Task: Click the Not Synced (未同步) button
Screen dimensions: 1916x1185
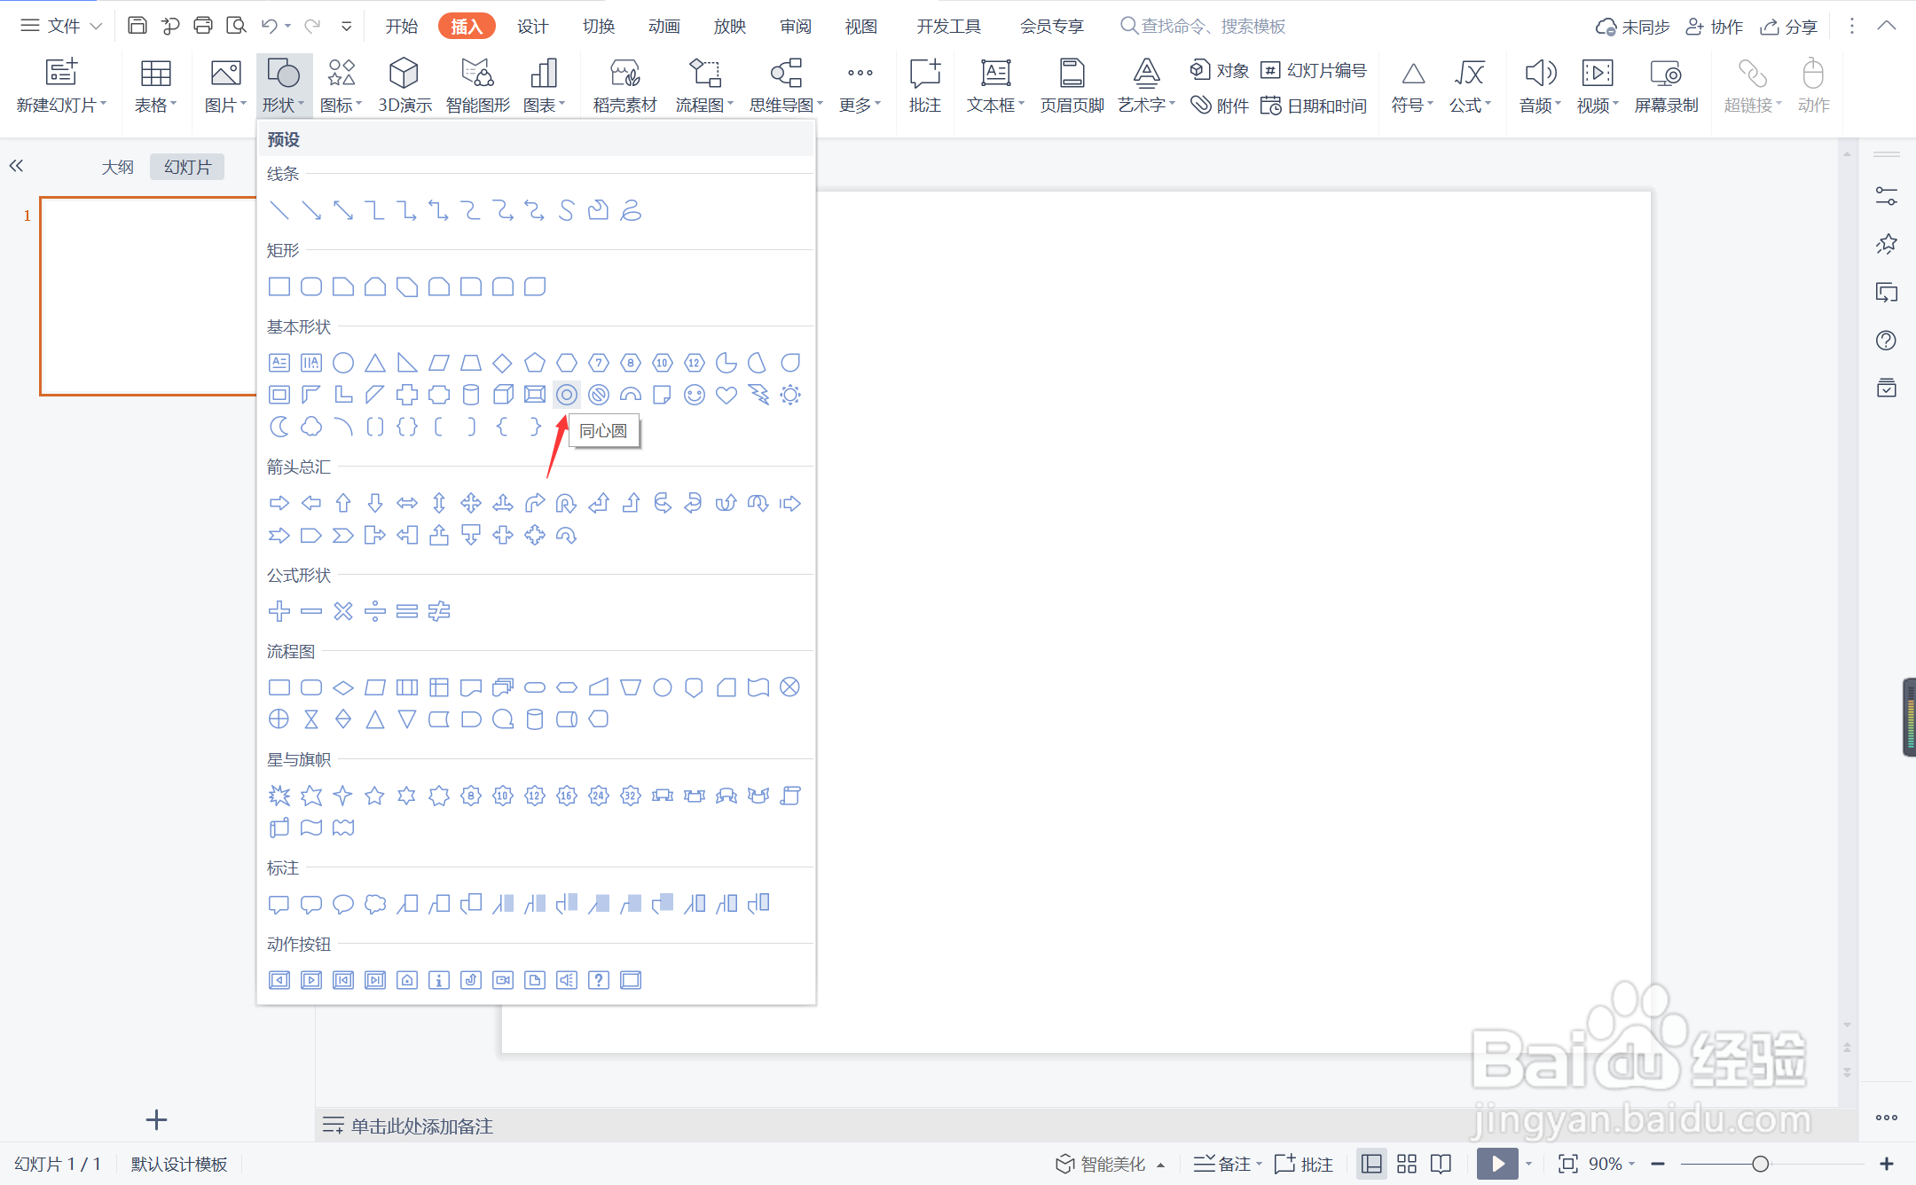Action: (x=1632, y=26)
